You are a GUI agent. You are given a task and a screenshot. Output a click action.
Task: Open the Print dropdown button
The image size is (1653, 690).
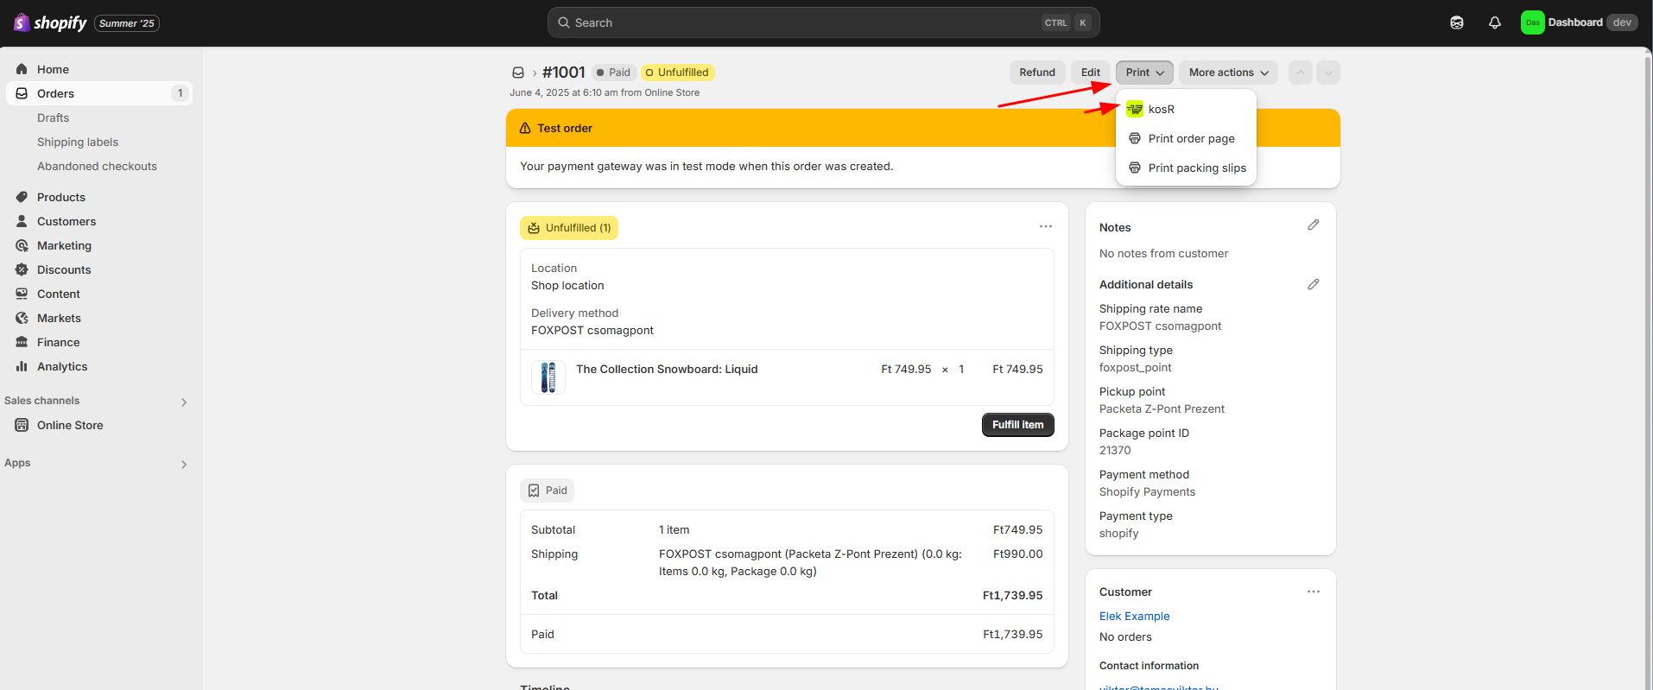pyautogui.click(x=1143, y=73)
